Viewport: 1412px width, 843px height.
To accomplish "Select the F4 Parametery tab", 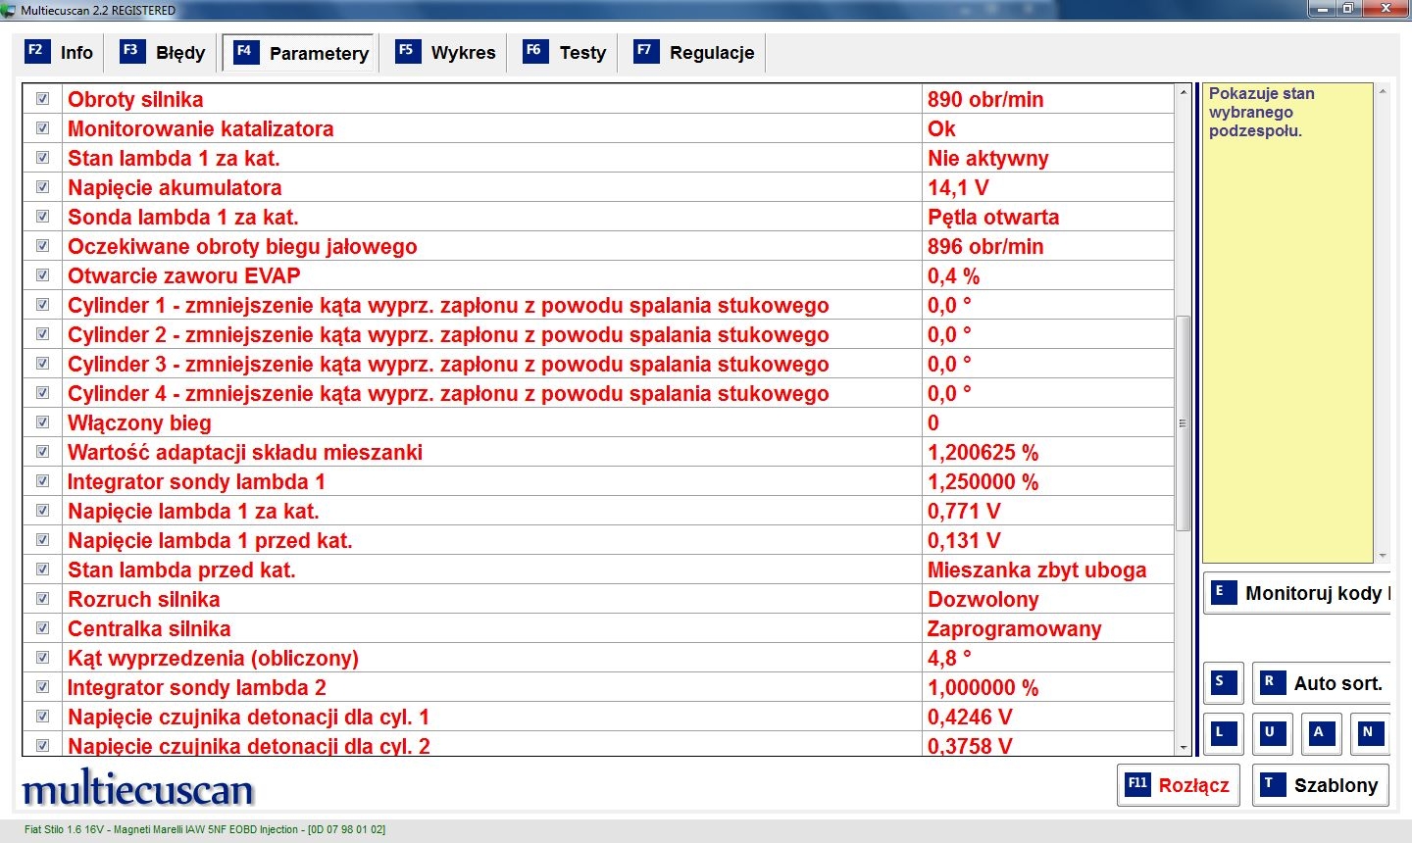I will (301, 53).
